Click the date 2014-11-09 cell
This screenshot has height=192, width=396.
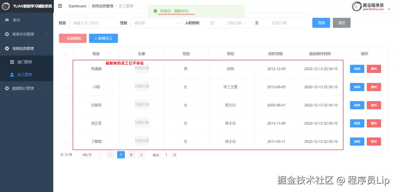pyautogui.click(x=276, y=123)
